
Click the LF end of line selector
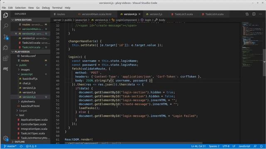click(x=234, y=146)
